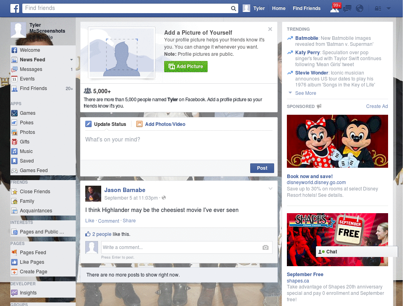Click the Book now and save ad link
The height and width of the screenshot is (306, 408).
310,177
